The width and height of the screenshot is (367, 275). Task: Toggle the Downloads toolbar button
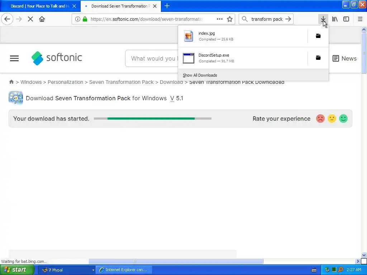tap(323, 19)
